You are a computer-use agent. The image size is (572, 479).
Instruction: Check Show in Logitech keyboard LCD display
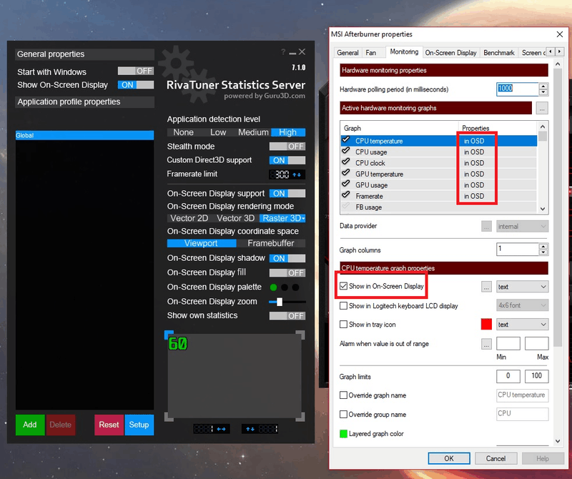(x=343, y=306)
